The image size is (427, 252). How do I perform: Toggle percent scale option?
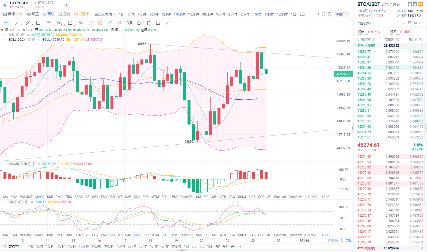pos(342,241)
